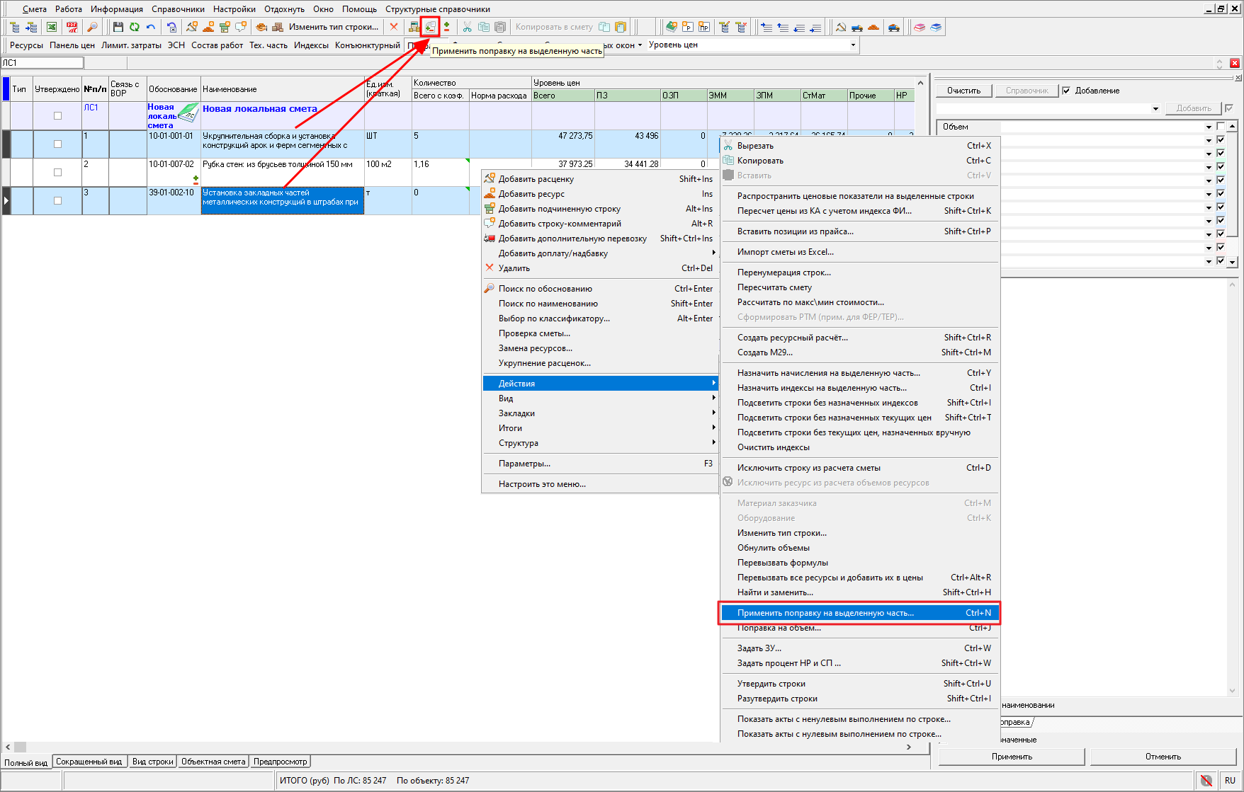Click the red X delete toolbar icon

point(394,27)
